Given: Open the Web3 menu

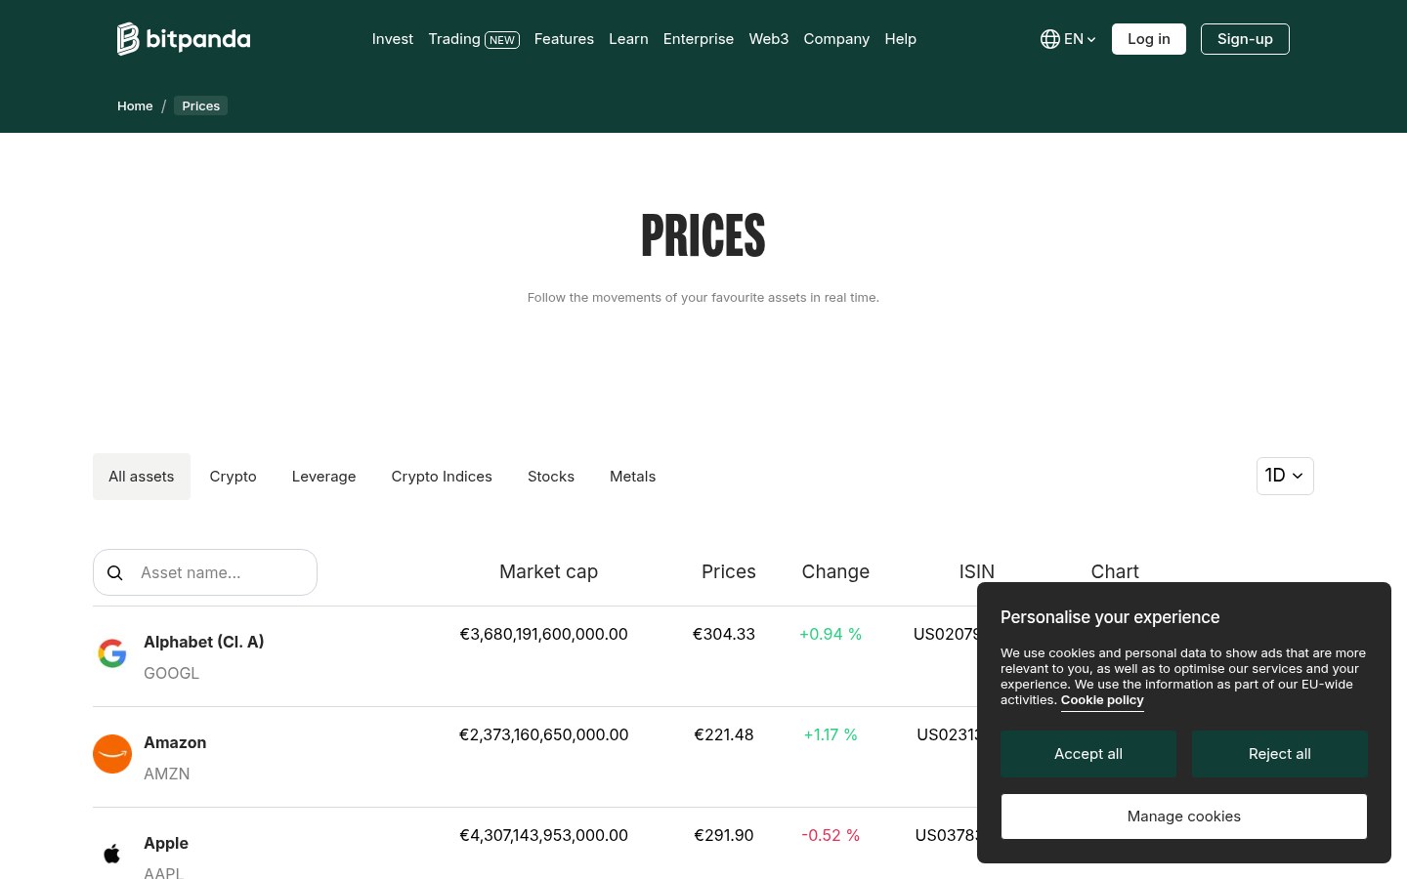Looking at the screenshot, I should [x=769, y=39].
